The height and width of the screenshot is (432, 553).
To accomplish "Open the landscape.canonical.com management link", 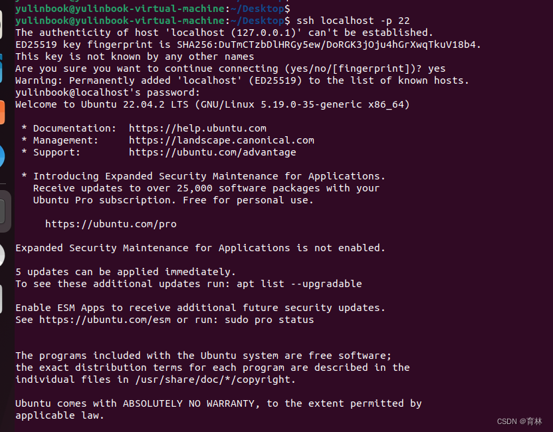I will (x=221, y=140).
